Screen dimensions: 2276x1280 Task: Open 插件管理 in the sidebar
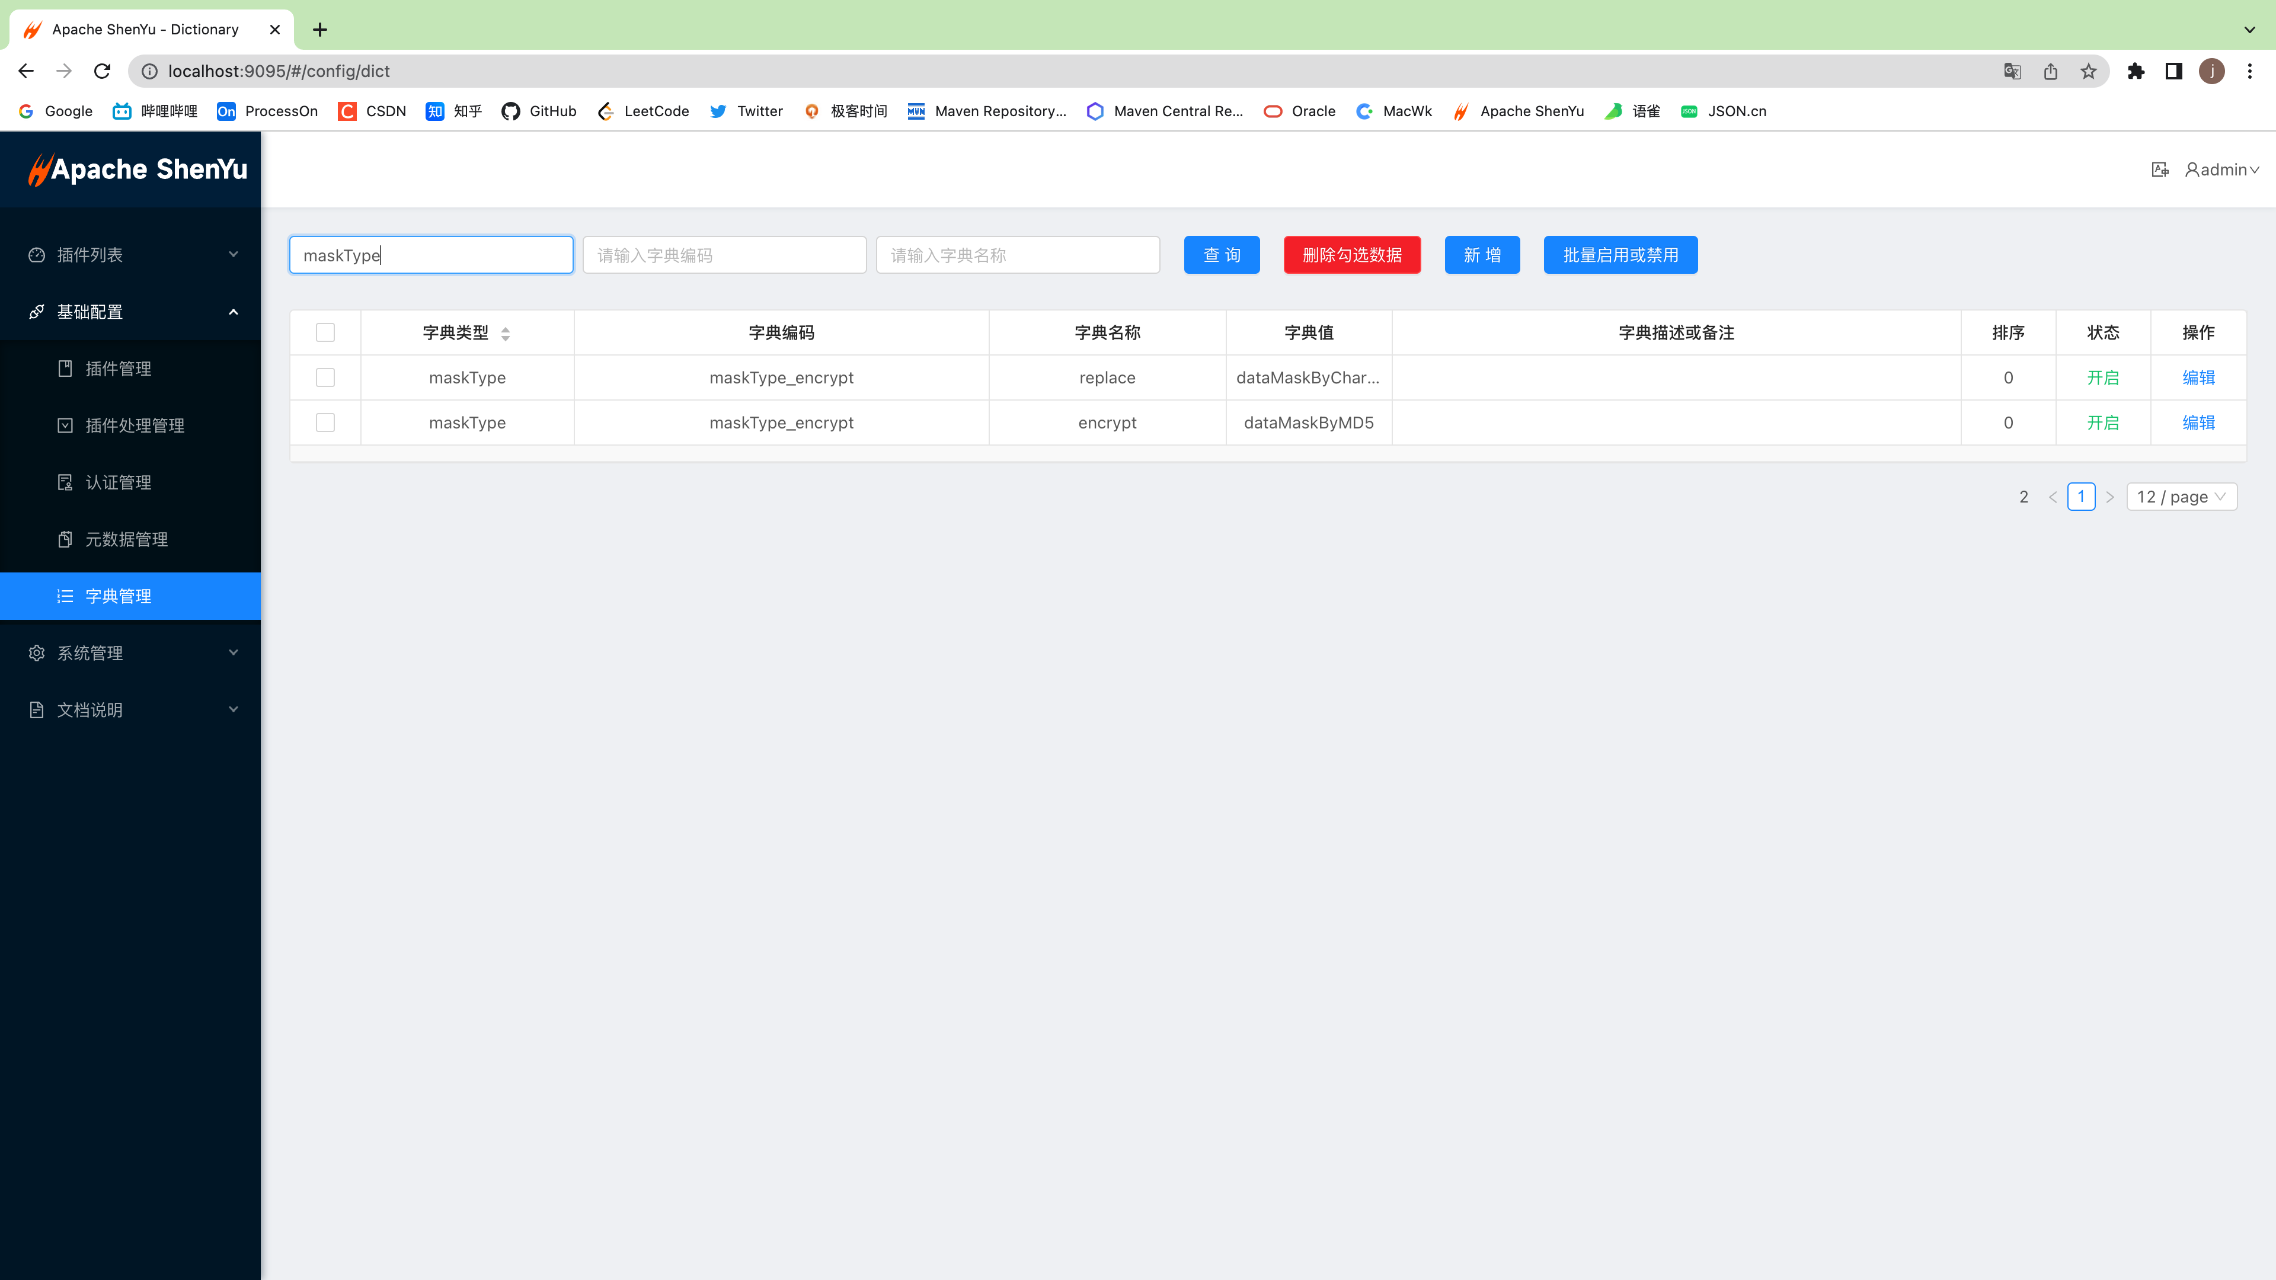coord(119,369)
